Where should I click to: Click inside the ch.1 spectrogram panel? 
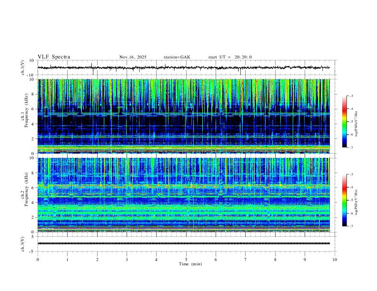point(184,116)
